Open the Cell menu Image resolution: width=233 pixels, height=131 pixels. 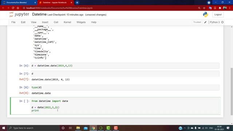pyautogui.click(x=56, y=22)
